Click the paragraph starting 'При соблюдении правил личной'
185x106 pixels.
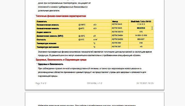pyautogui.click(x=92, y=72)
